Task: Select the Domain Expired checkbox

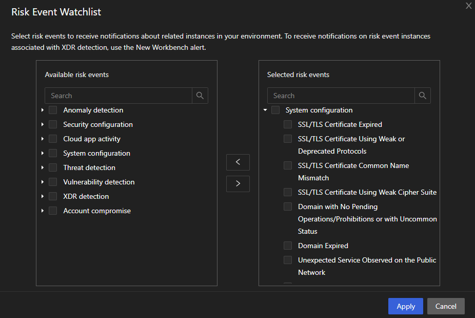Action: pos(288,246)
